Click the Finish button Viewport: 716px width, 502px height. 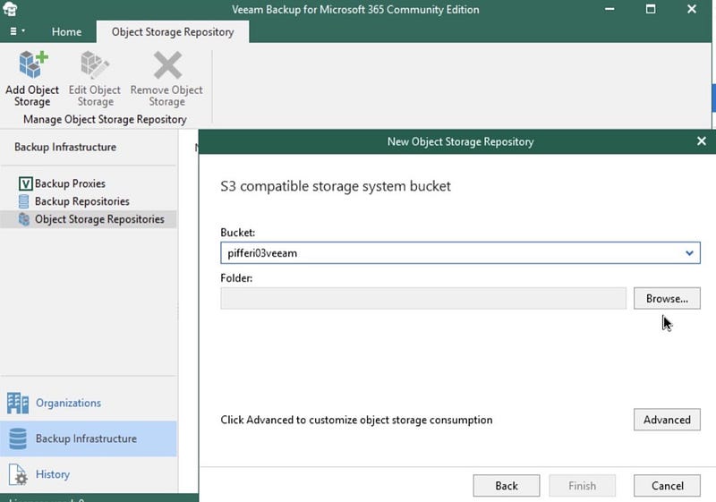click(583, 486)
